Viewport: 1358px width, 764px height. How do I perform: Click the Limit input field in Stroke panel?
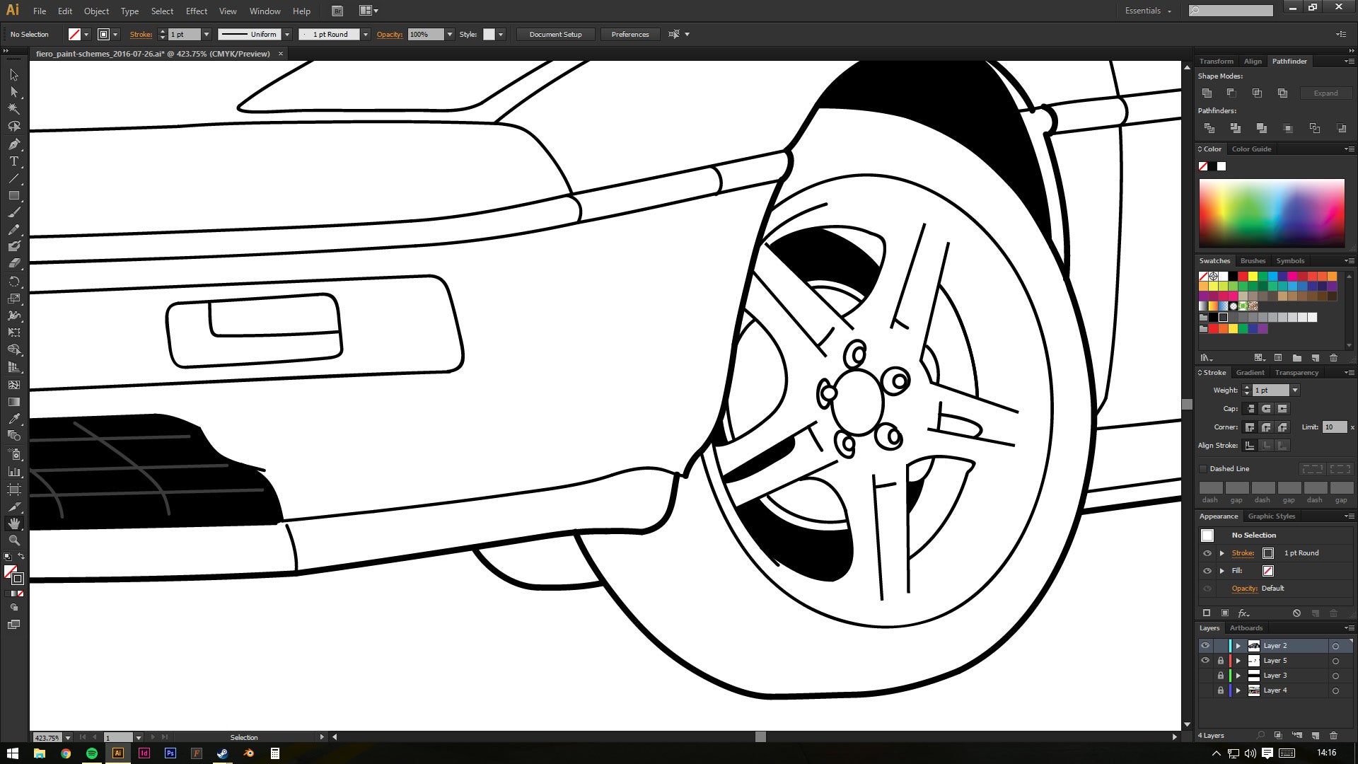pyautogui.click(x=1335, y=427)
